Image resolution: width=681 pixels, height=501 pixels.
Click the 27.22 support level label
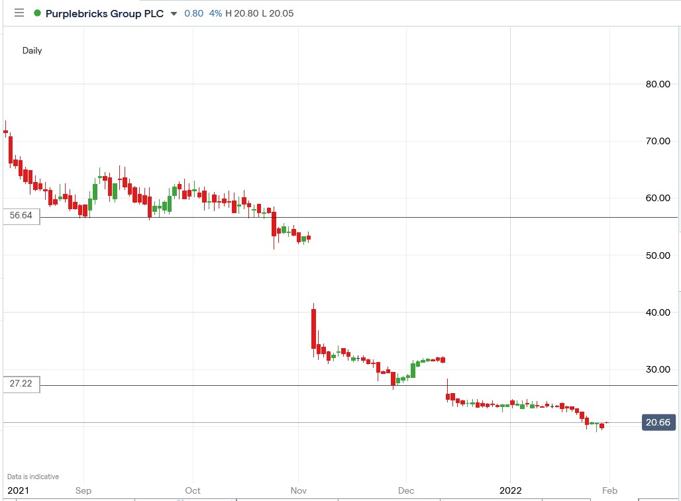tap(21, 384)
